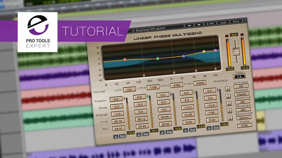Viewport: 282px width, 158px height.
Task: Click the Master attack stepper
Action: pos(229,111)
